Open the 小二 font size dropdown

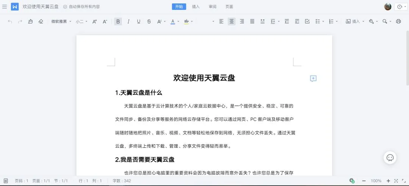click(x=82, y=22)
